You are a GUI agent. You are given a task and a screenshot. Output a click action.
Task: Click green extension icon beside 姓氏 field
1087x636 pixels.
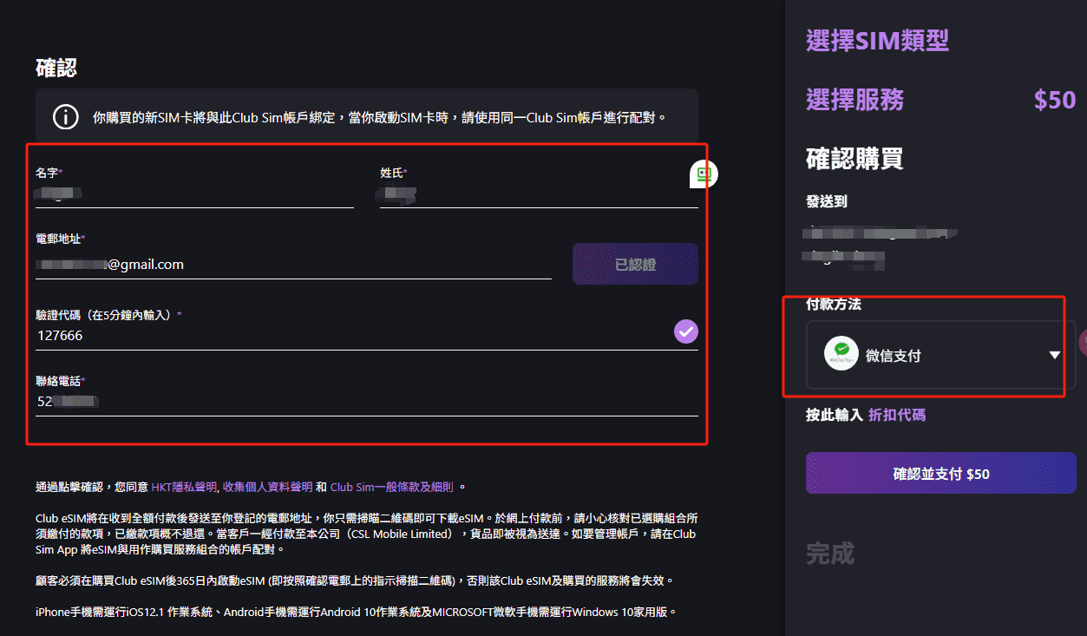click(704, 174)
